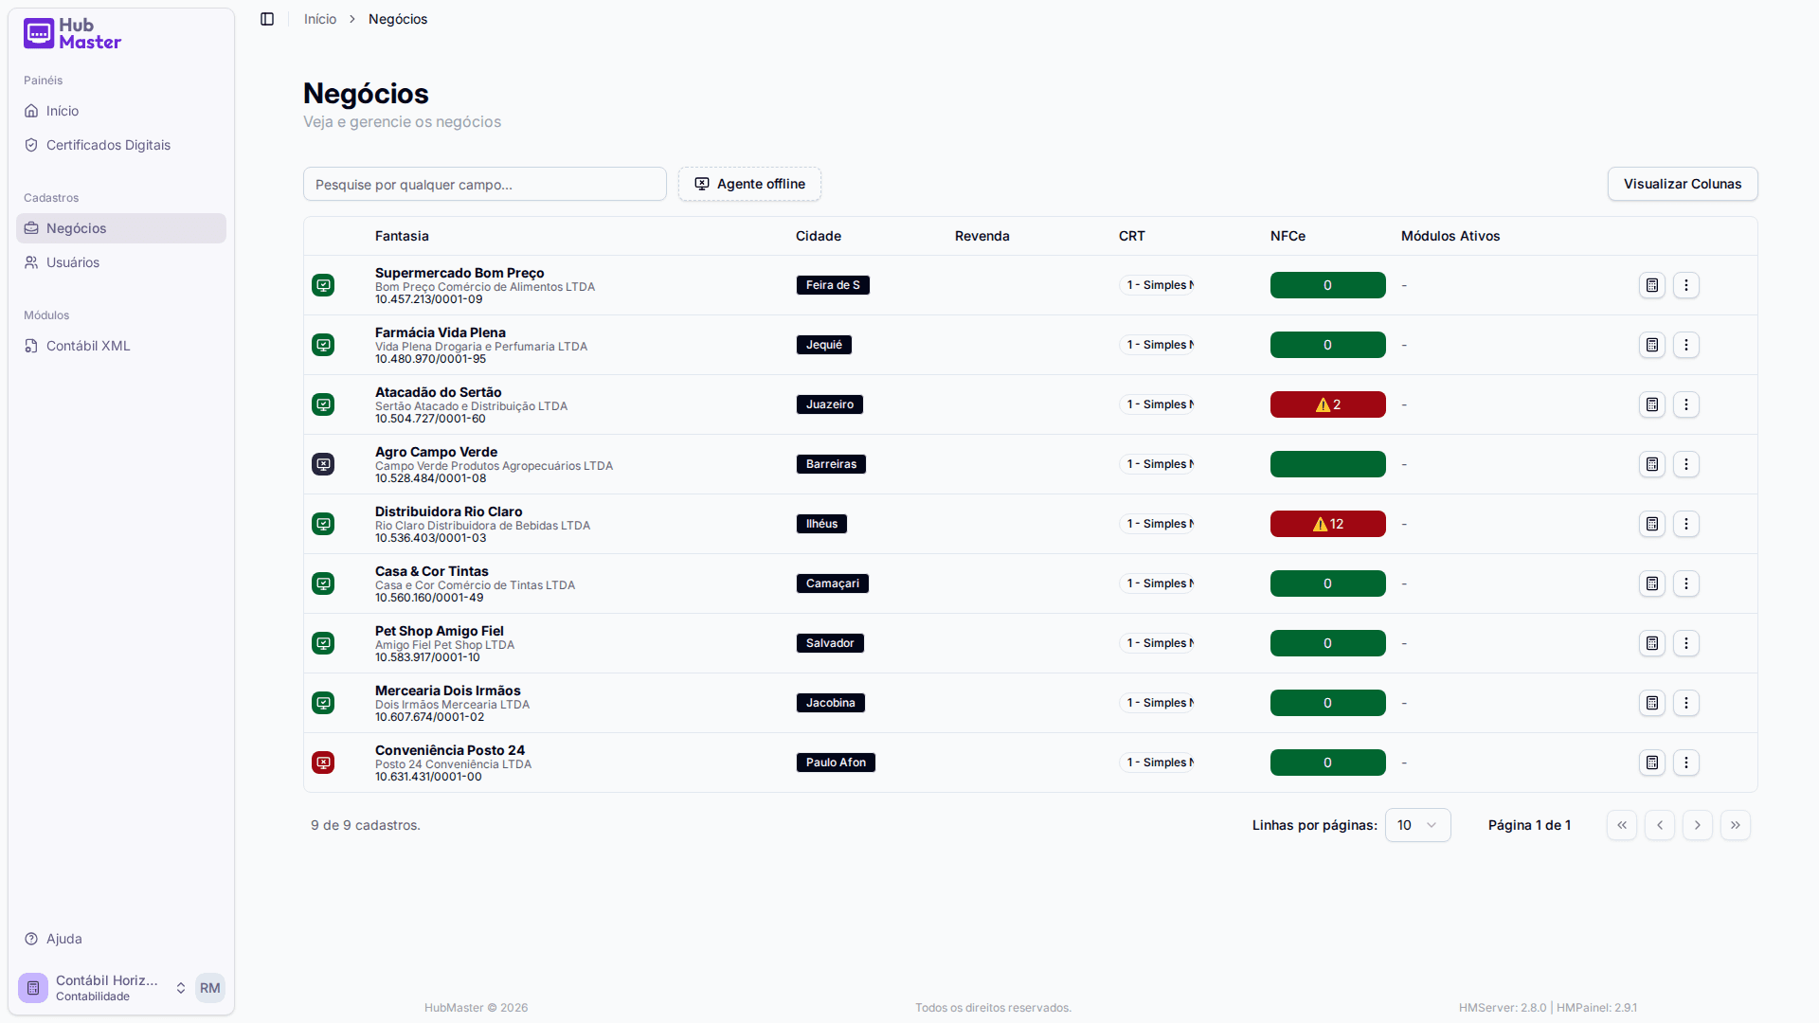Open the Contábil XML module
Image resolution: width=1819 pixels, height=1023 pixels.
click(121, 346)
